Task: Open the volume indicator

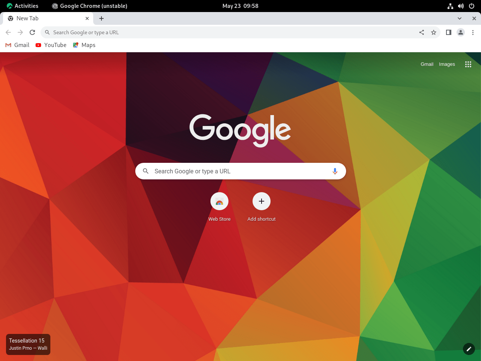Action: click(x=461, y=6)
